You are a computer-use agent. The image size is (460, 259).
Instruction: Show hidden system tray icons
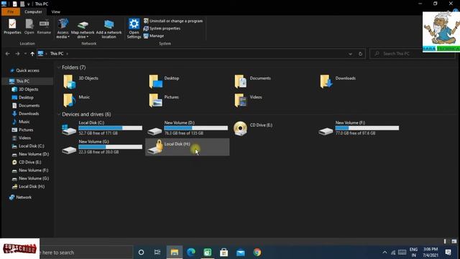pos(385,253)
